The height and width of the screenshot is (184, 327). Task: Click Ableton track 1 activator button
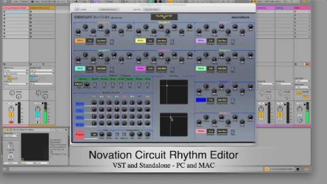(x=11, y=114)
